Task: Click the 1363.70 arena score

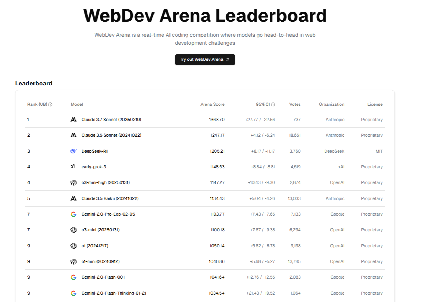Action: (x=217, y=120)
